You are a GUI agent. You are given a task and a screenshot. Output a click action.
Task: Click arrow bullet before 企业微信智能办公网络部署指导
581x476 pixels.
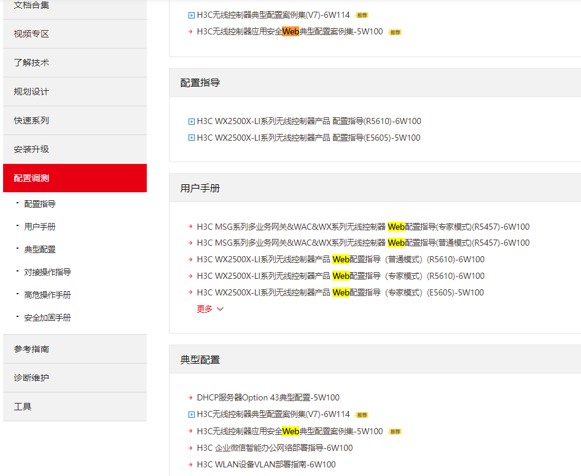pos(190,448)
